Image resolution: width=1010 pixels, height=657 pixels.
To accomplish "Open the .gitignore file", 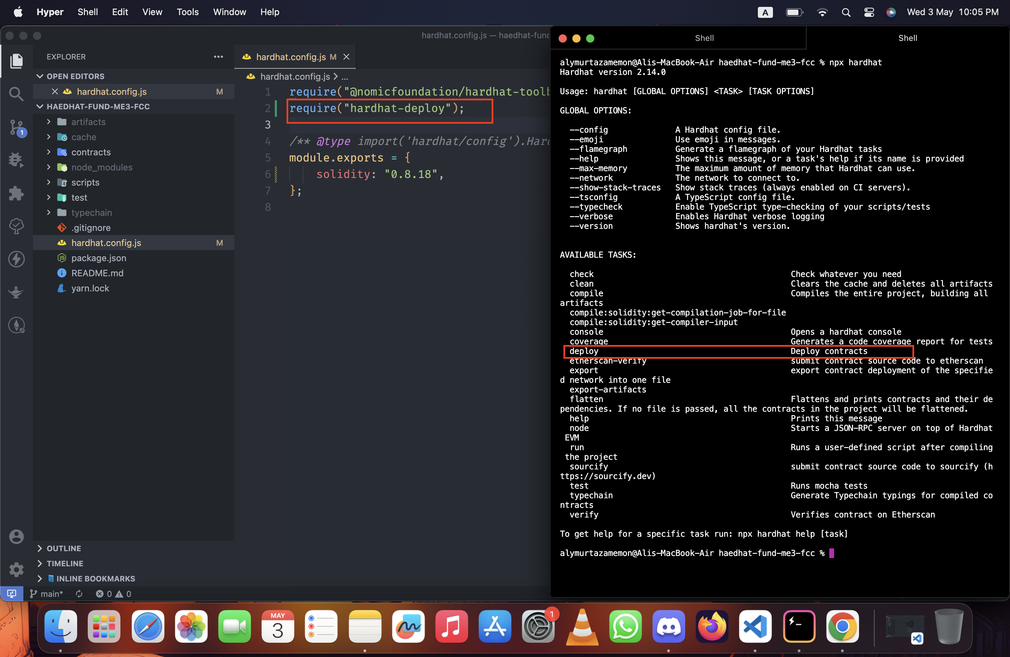I will point(133,228).
